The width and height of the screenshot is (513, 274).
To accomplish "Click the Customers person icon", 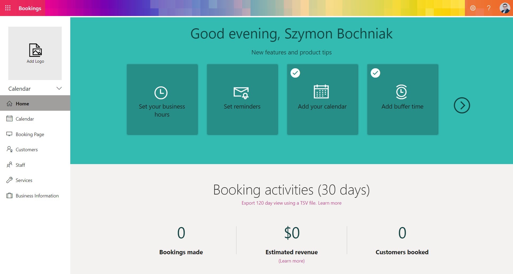I will 9,149.
